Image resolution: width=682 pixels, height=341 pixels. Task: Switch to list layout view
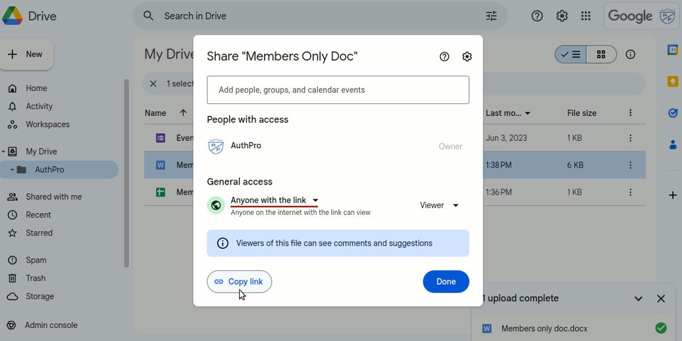[571, 55]
